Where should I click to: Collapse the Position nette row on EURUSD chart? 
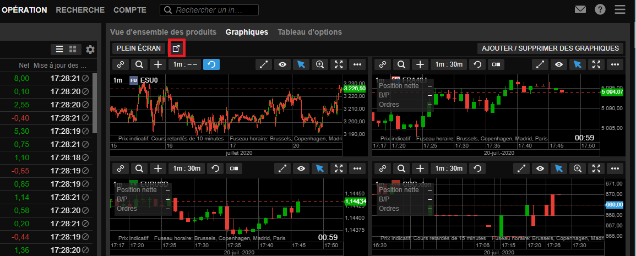[x=167, y=189]
